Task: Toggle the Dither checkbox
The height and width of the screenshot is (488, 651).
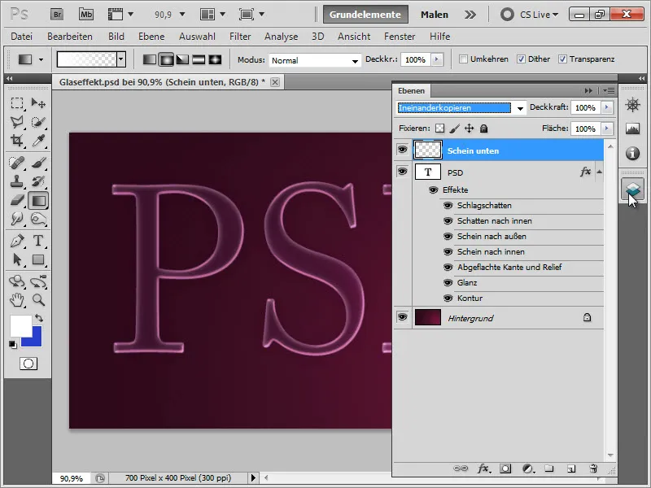Action: tap(521, 59)
